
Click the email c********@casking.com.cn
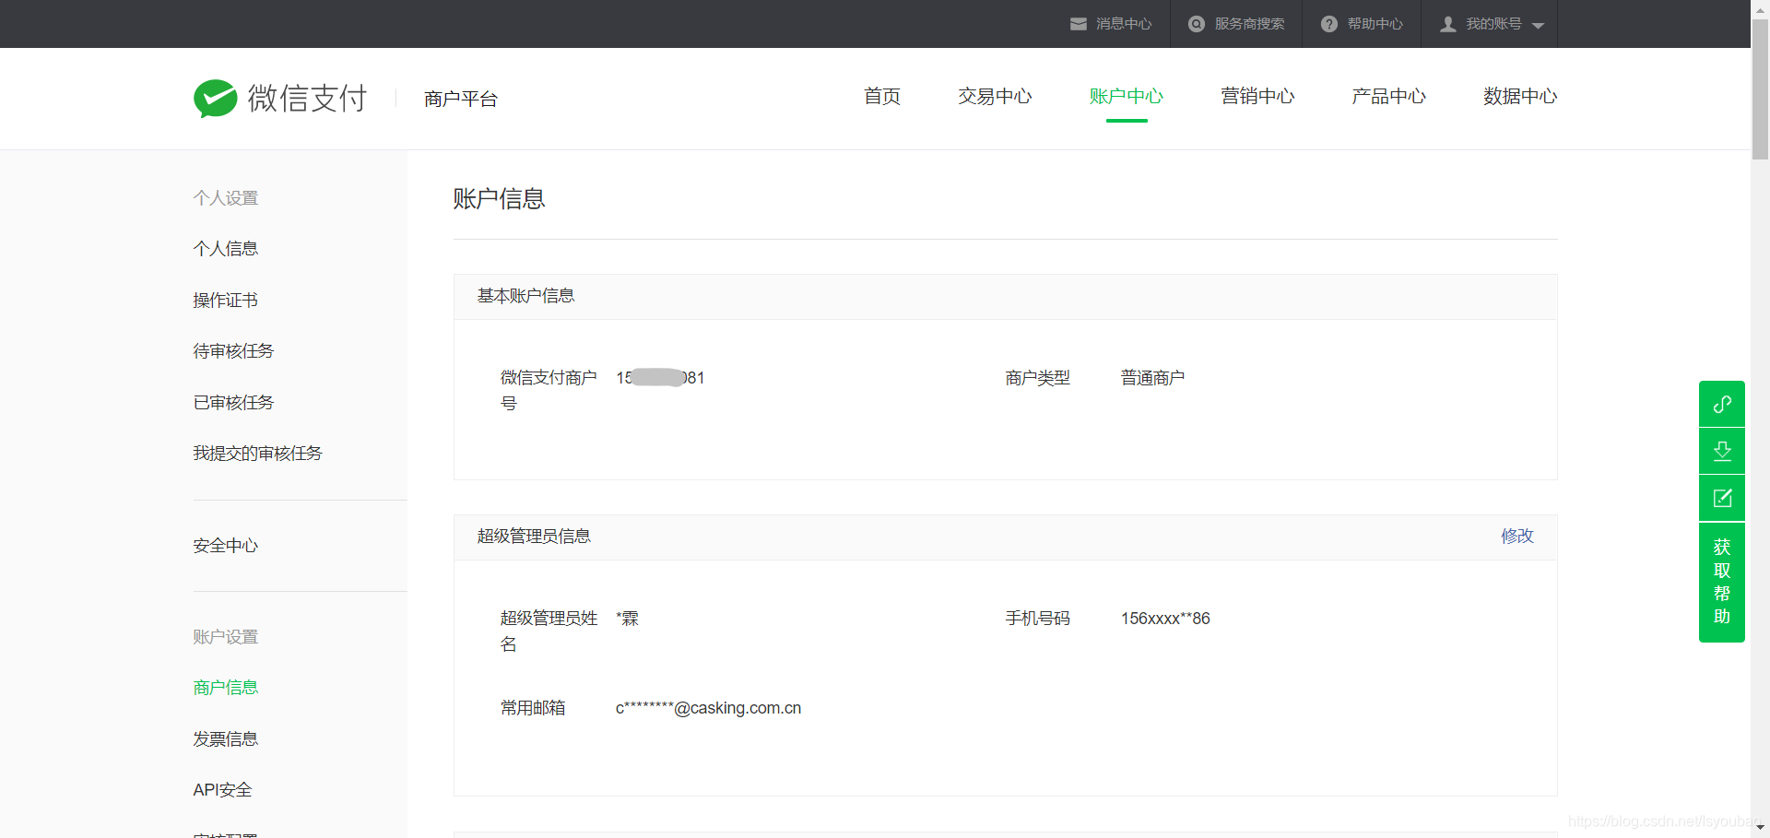pyautogui.click(x=708, y=708)
